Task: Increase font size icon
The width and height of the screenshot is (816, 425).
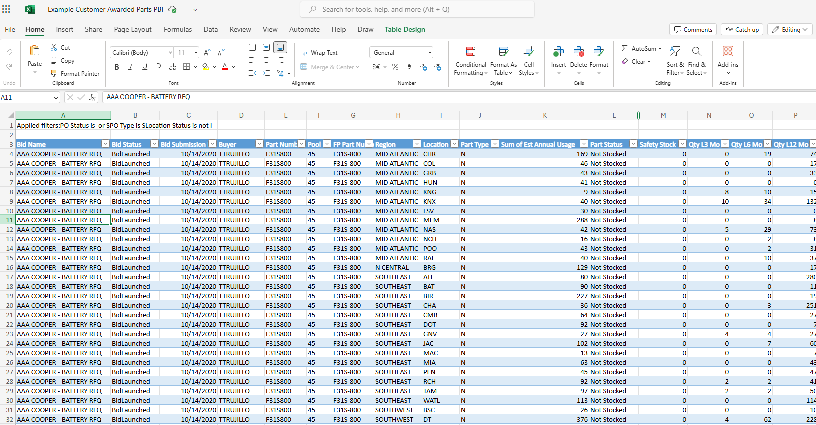Action: [207, 52]
